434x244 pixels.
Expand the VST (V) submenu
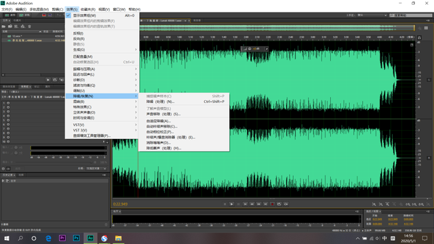(x=102, y=125)
